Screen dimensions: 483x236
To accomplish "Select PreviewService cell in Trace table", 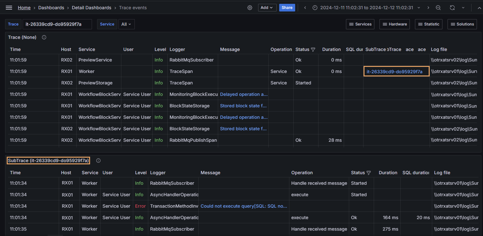I will coord(99,60).
